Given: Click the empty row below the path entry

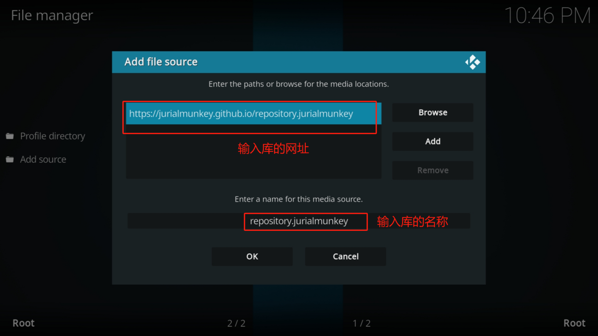Looking at the screenshot, I should point(253,135).
